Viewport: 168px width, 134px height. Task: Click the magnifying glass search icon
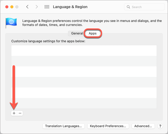[128, 7]
